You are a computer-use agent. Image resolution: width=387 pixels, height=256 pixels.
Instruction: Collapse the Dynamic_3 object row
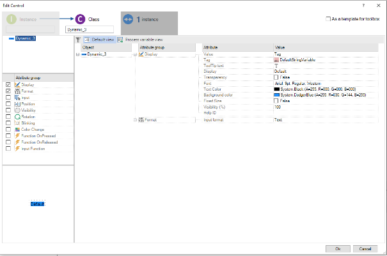[x=77, y=54]
